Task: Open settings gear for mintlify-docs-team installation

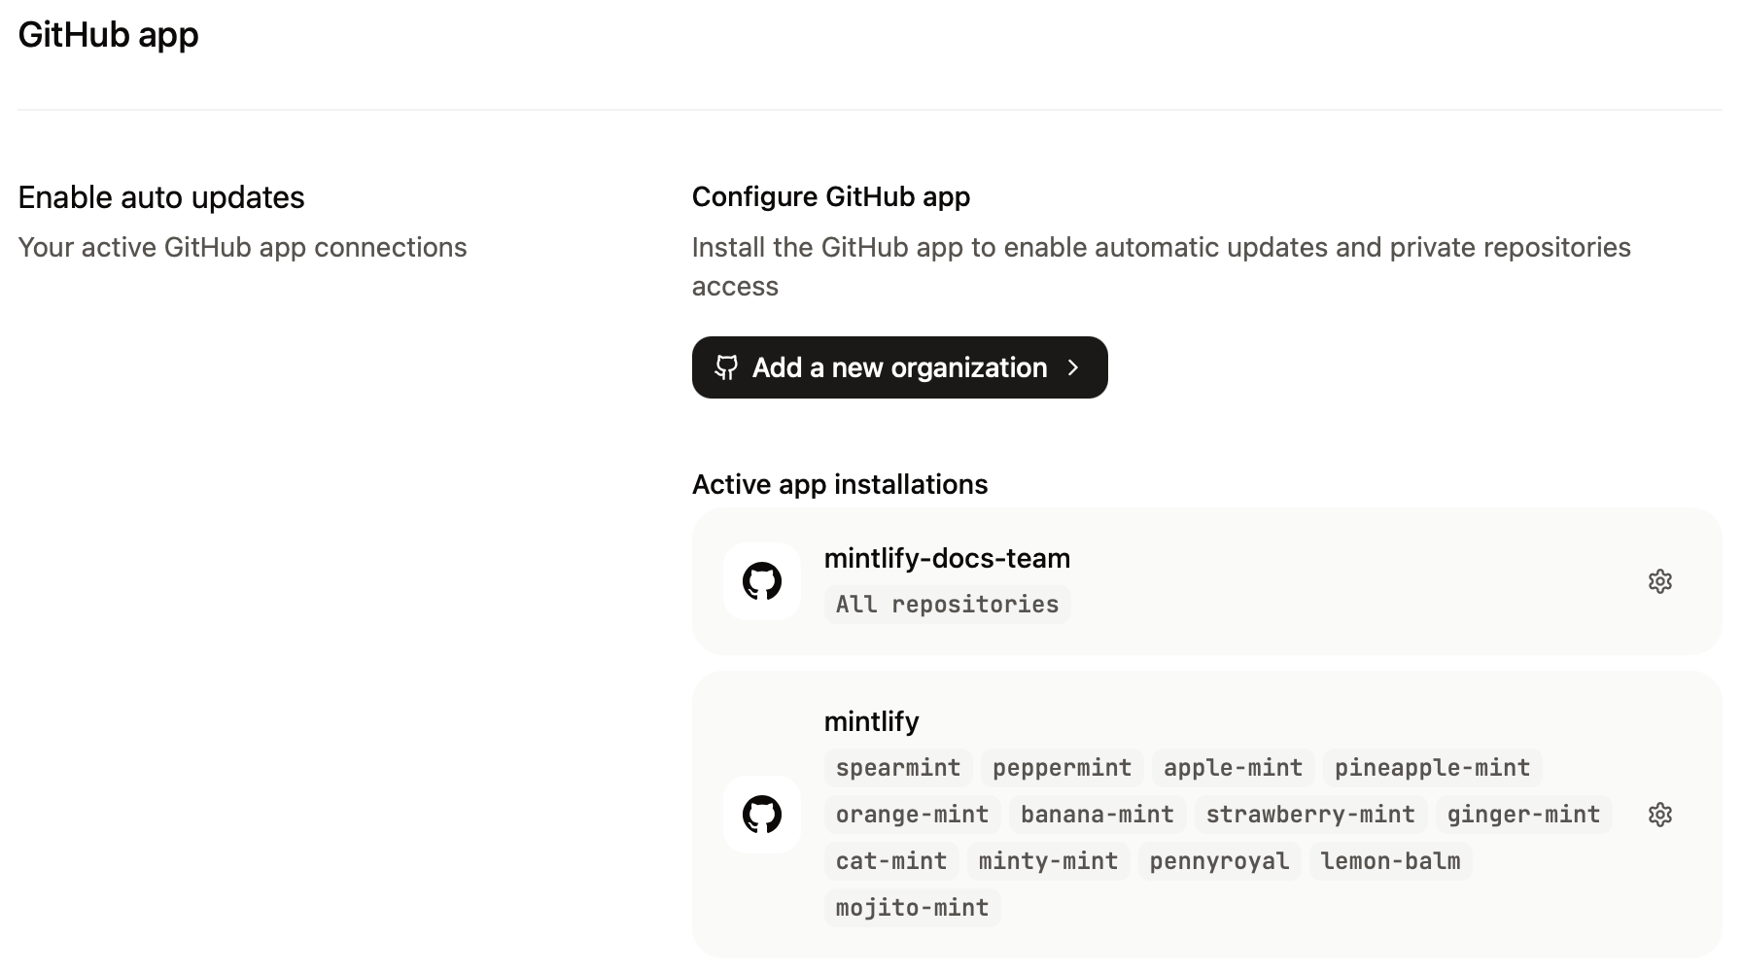Action: (1660, 580)
